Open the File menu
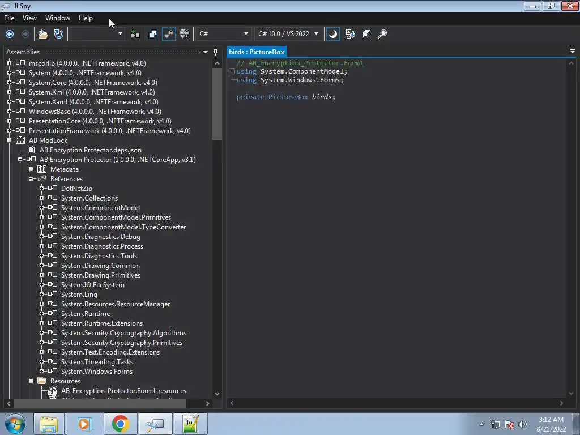 [x=9, y=18]
